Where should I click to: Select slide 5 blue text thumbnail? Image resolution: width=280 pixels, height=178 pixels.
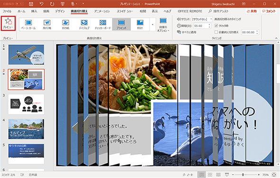point(26,154)
